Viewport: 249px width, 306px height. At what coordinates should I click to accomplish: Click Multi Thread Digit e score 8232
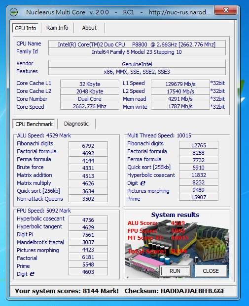pos(199,182)
